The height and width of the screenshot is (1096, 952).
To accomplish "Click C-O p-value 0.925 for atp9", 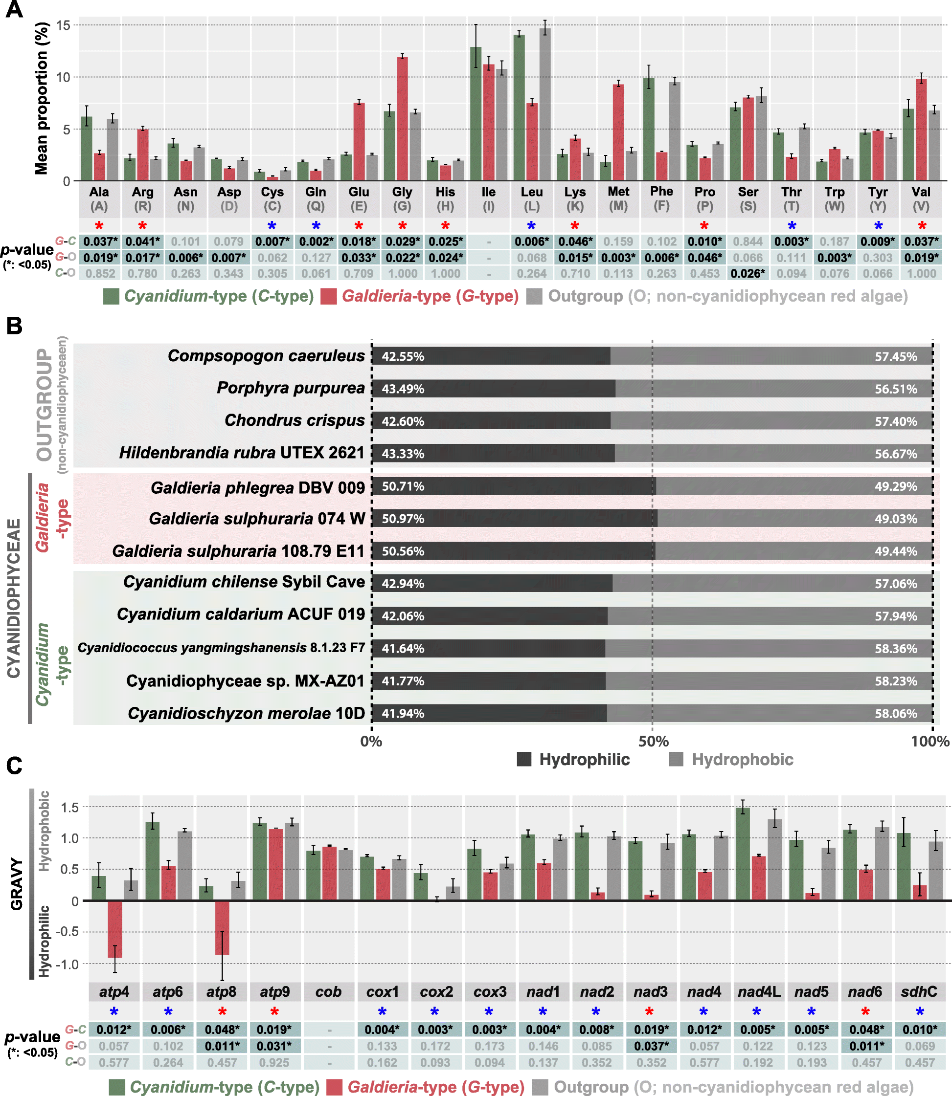I will [x=274, y=1062].
